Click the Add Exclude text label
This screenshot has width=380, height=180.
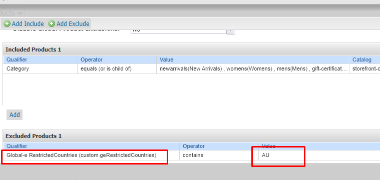pyautogui.click(x=73, y=23)
